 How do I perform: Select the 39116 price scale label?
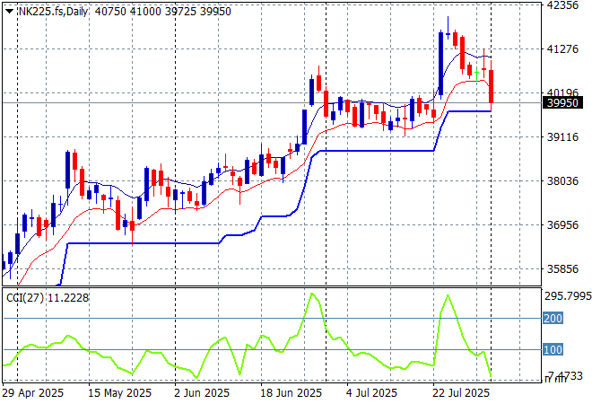562,136
